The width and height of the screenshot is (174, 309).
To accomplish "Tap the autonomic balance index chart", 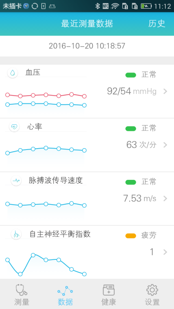I will [46, 265].
